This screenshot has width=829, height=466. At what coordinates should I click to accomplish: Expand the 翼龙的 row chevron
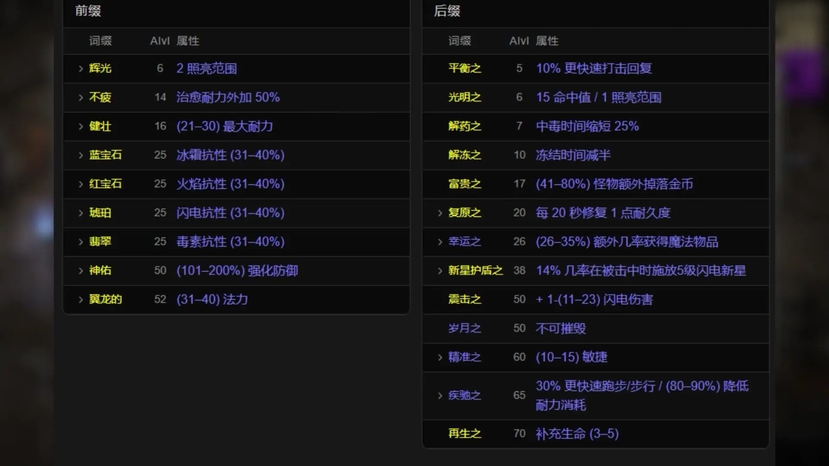(x=81, y=300)
